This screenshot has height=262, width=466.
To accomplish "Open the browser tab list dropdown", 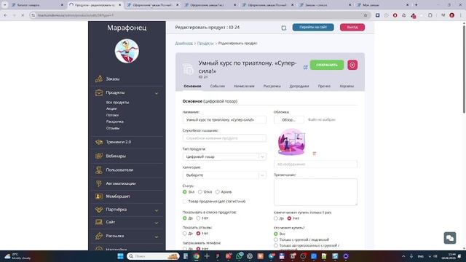I will click(x=5, y=5).
